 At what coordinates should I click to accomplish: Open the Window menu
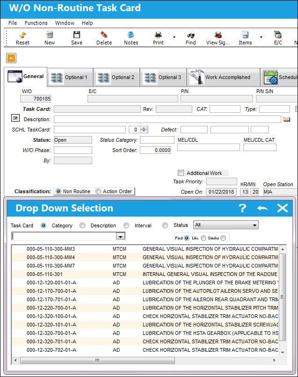(65, 23)
